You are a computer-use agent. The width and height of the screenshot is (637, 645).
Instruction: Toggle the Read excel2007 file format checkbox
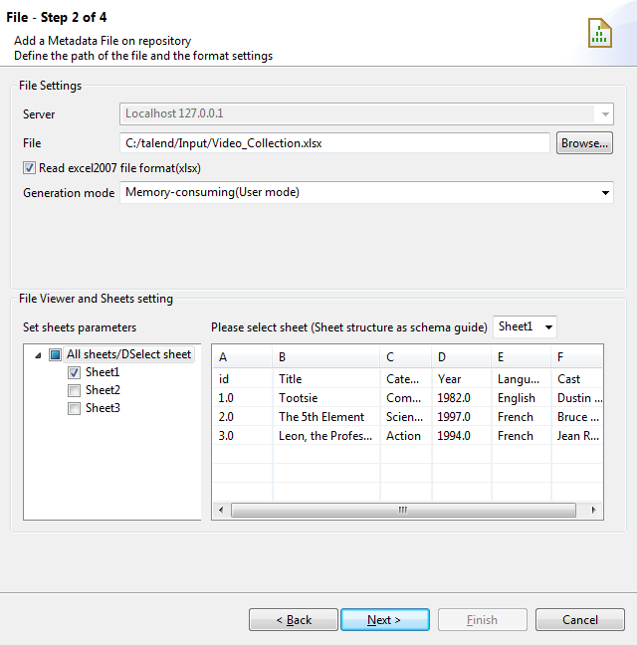(30, 168)
